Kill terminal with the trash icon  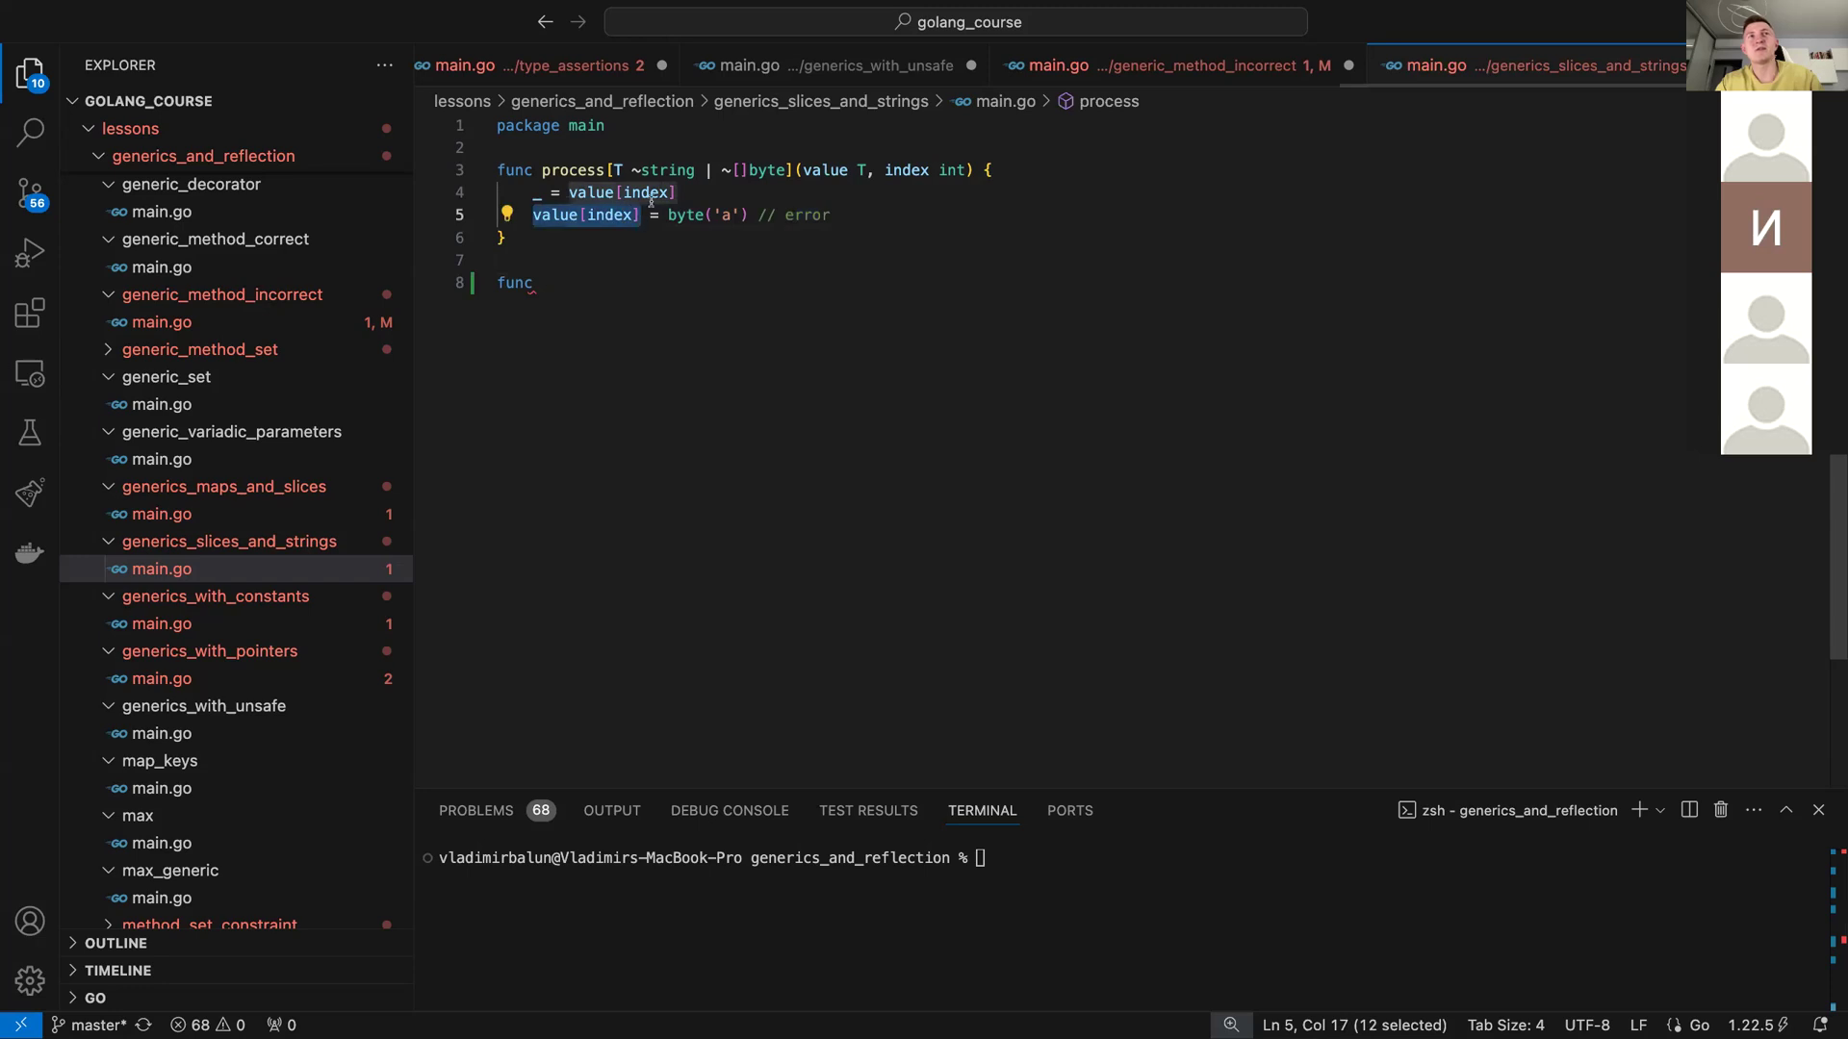(x=1721, y=810)
